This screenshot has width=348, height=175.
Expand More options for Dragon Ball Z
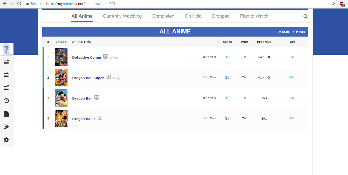[213, 118]
